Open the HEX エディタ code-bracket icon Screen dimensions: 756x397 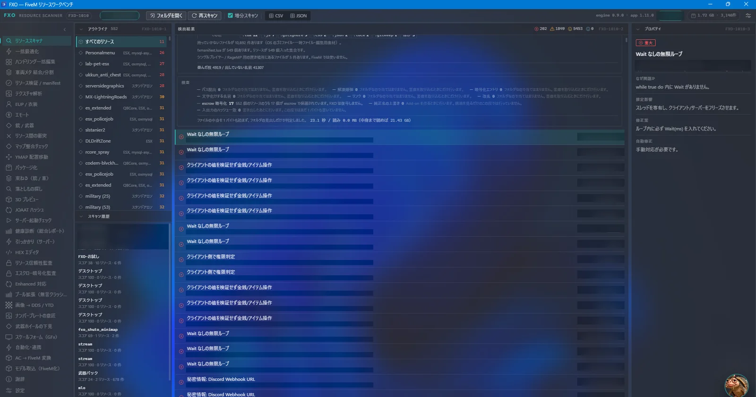pos(9,252)
